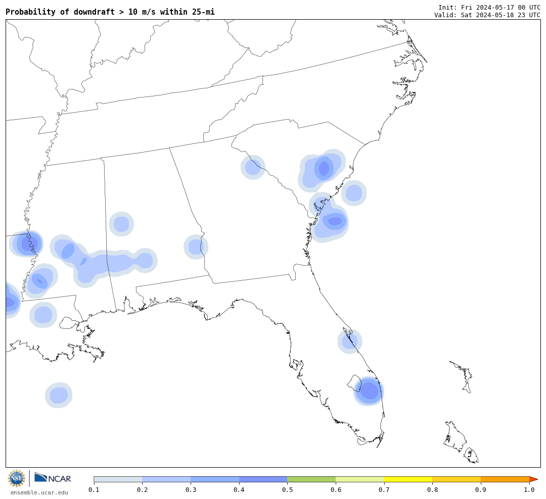Click the 0.7 colorbar label
The width and height of the screenshot is (546, 499).
[384, 490]
